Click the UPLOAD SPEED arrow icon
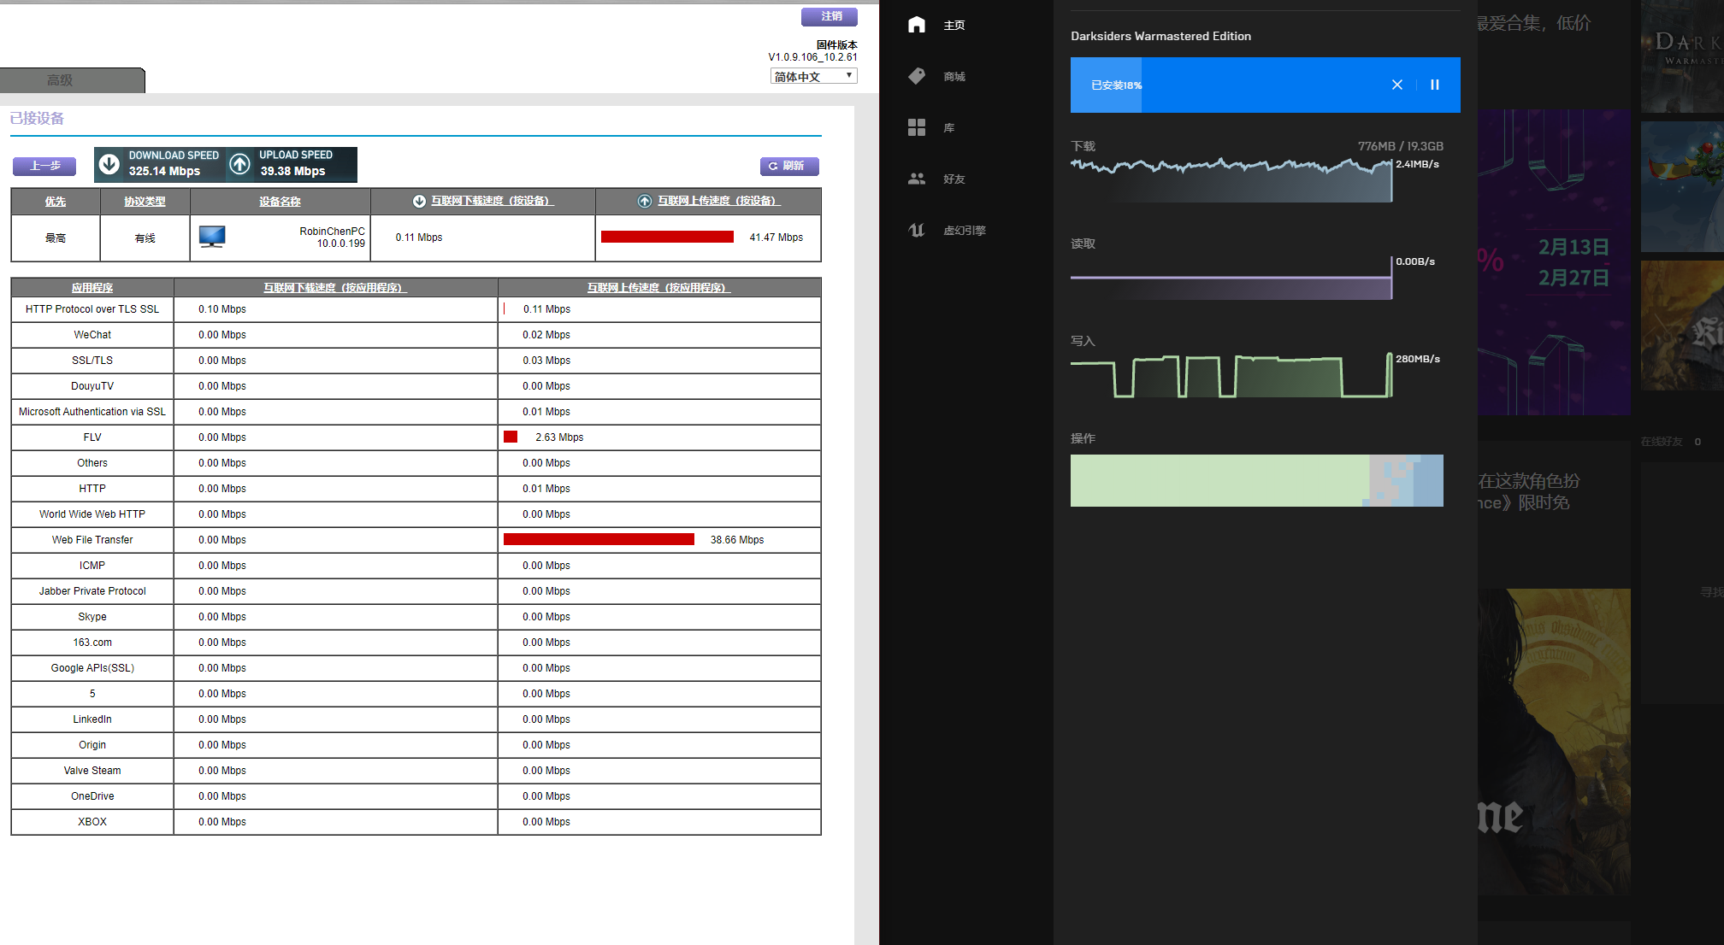The image size is (1724, 945). point(239,162)
